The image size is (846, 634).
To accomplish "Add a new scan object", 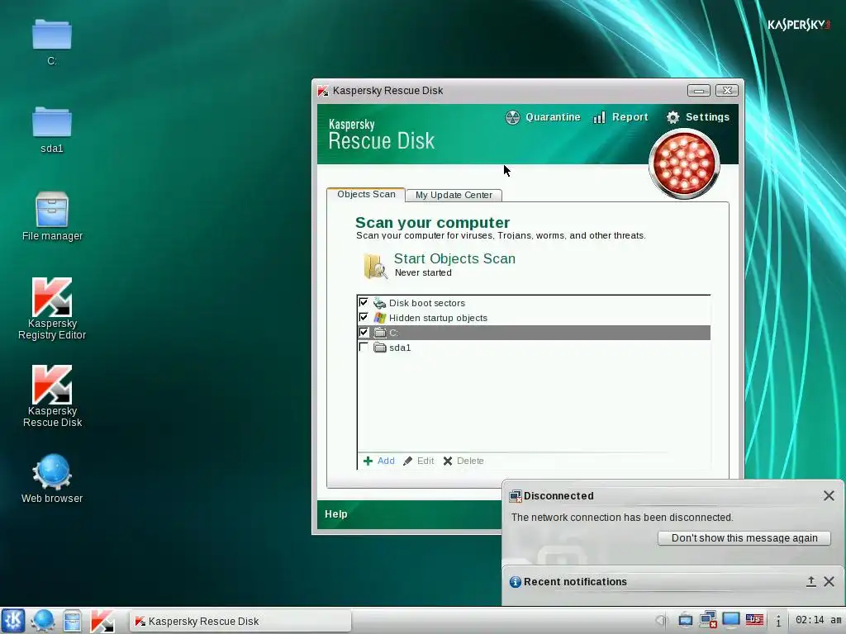I will 378,461.
